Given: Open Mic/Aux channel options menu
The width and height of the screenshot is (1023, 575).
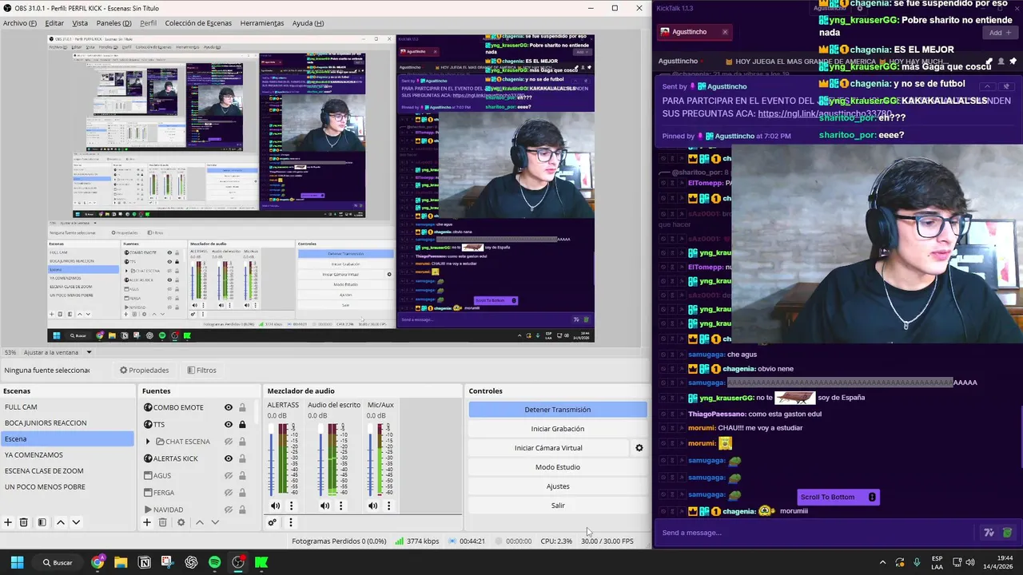Looking at the screenshot, I should pos(388,506).
